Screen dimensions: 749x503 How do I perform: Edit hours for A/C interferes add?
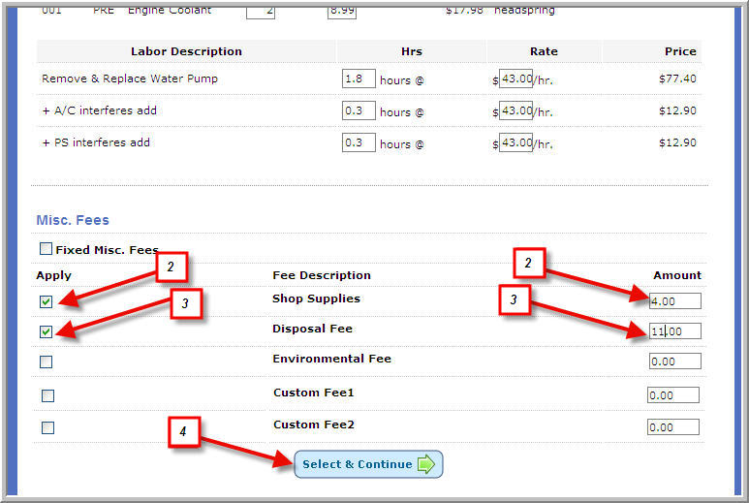click(x=359, y=110)
